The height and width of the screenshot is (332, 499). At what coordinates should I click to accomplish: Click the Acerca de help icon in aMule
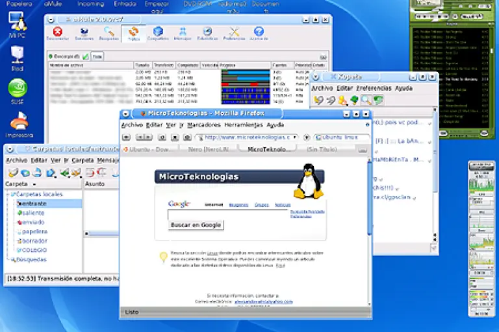259,32
